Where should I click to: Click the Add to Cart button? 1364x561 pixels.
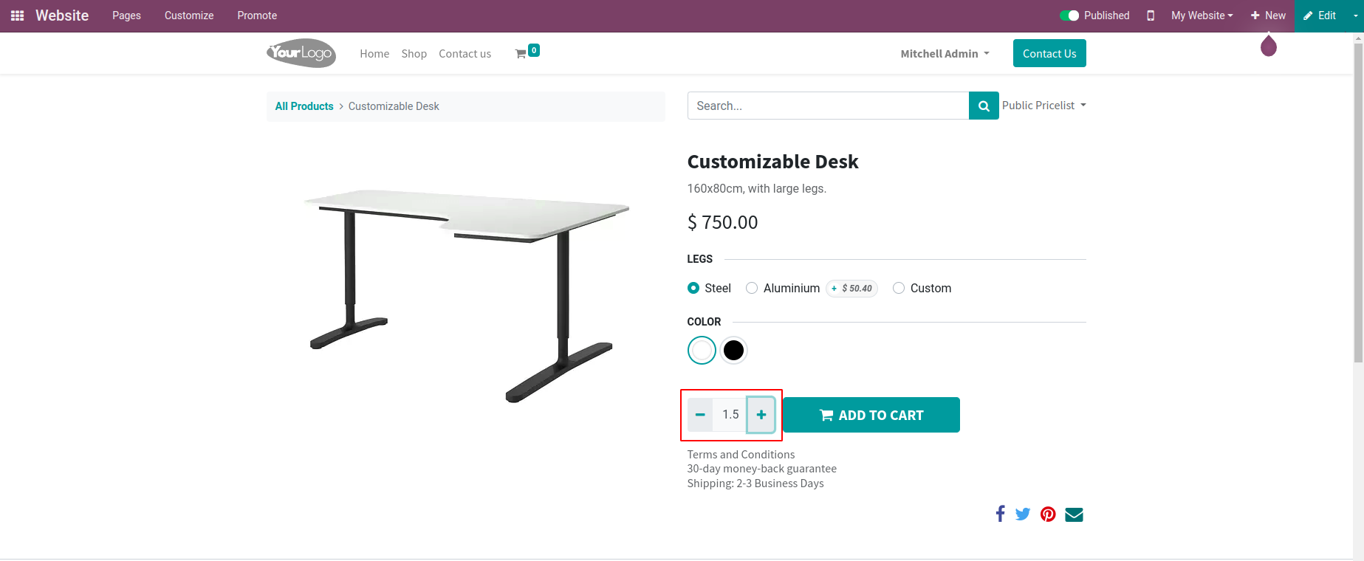[x=871, y=415]
